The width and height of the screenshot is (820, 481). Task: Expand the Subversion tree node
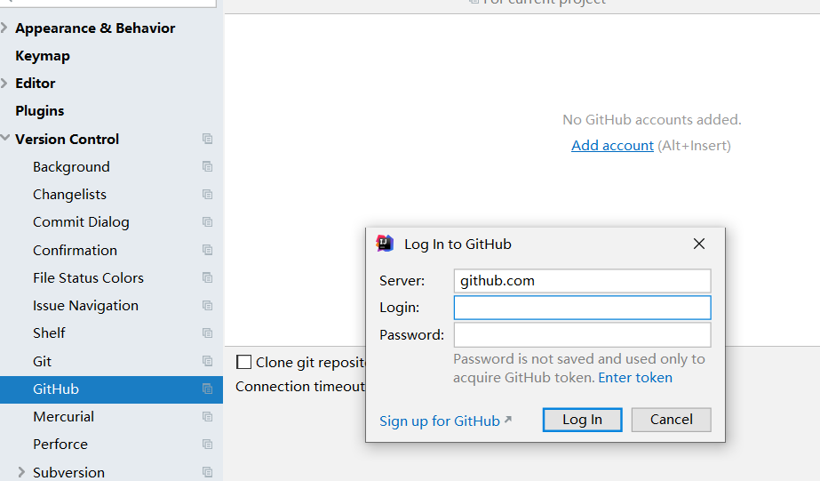[21, 472]
